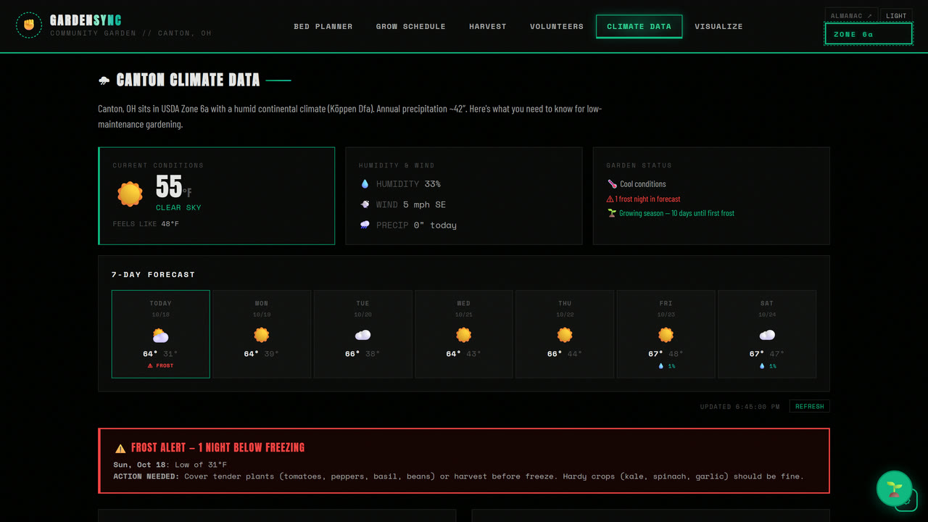The width and height of the screenshot is (928, 522).
Task: Click the frost alert warning triangle icon
Action: (x=120, y=448)
